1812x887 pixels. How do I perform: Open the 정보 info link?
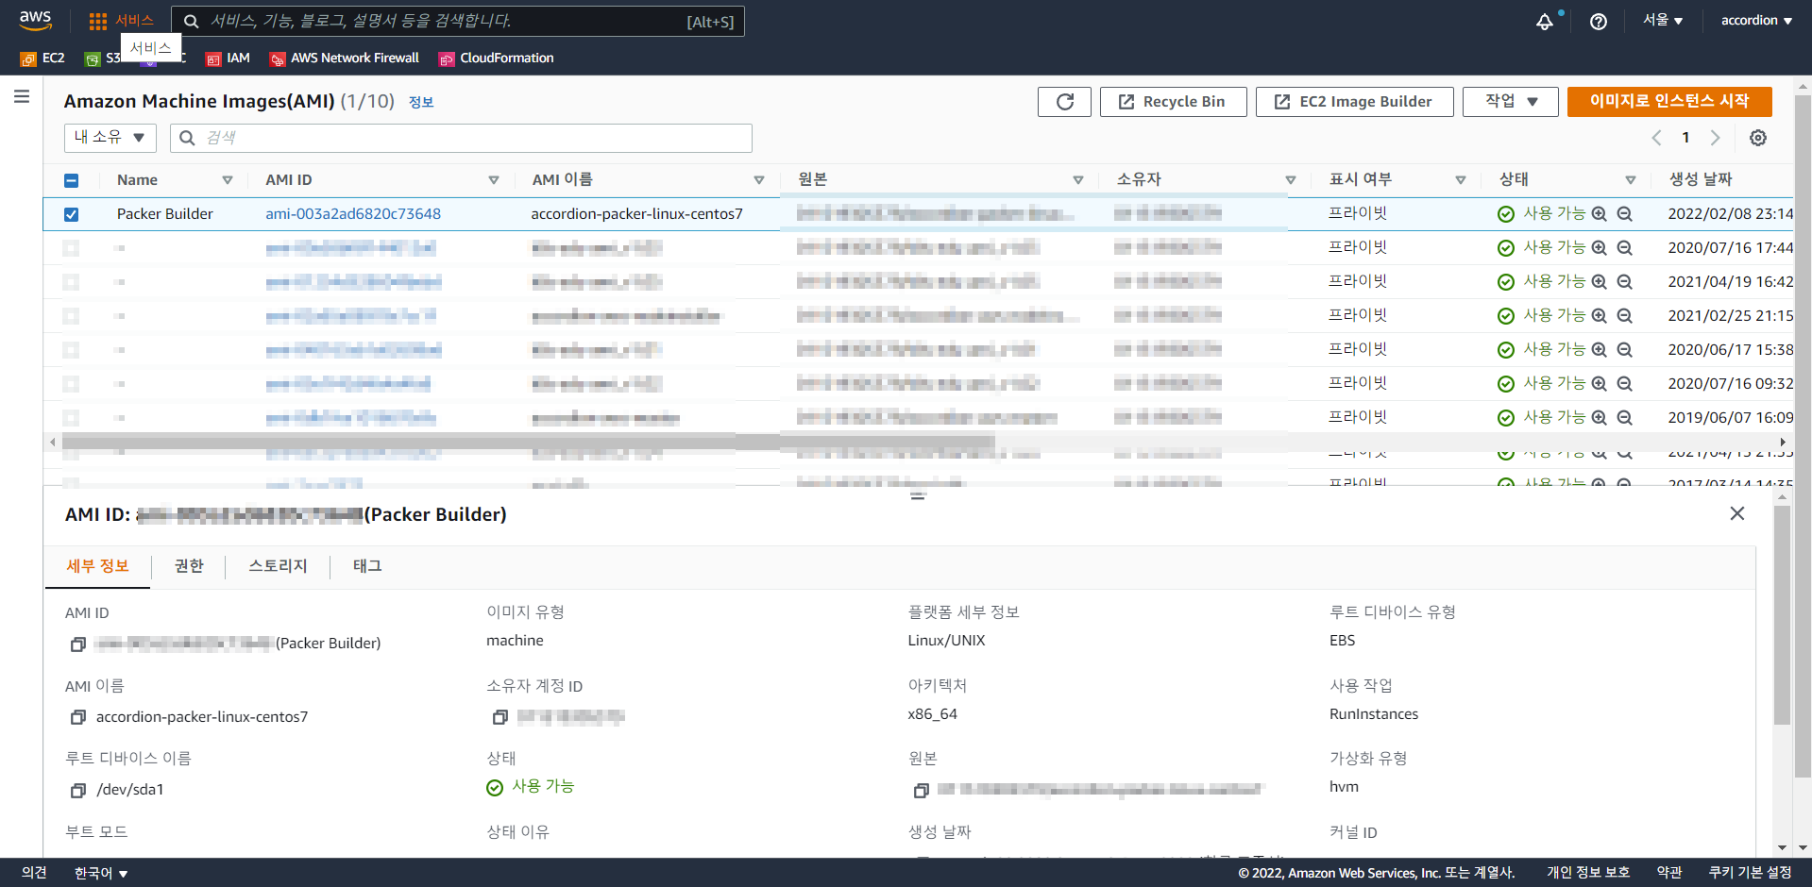tap(421, 103)
